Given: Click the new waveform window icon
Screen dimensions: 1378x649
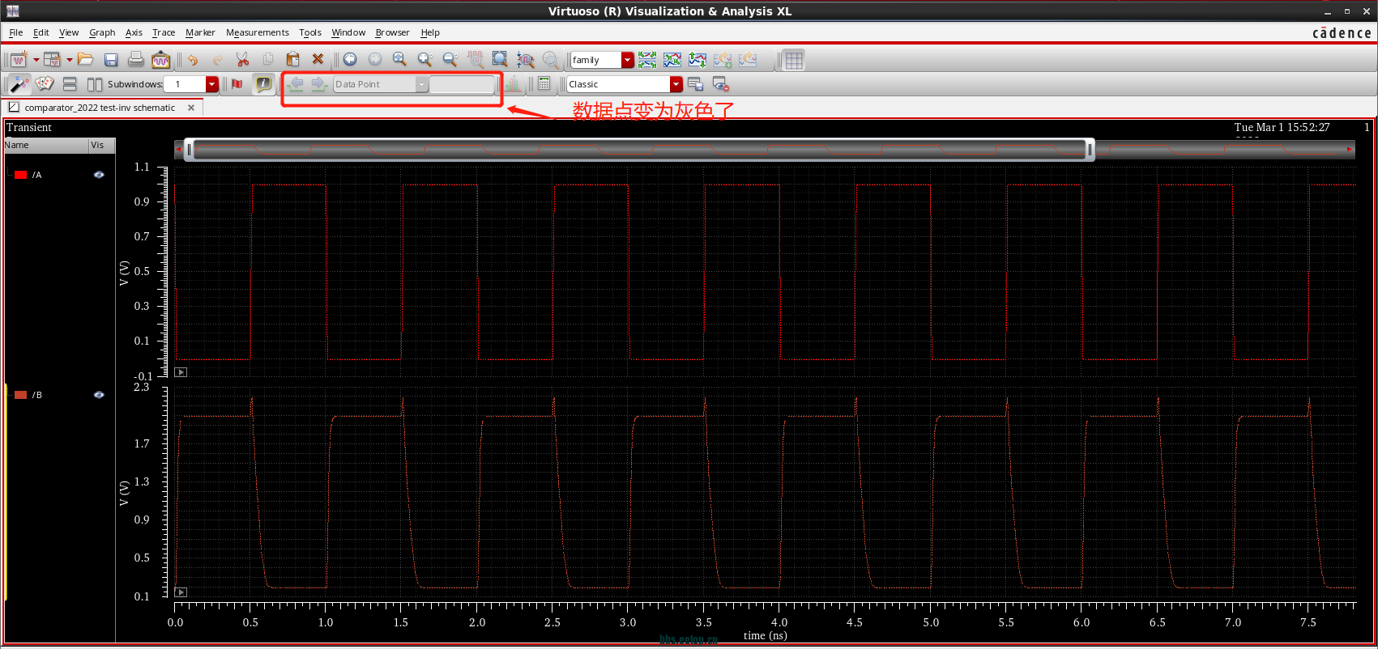Looking at the screenshot, I should coord(19,60).
